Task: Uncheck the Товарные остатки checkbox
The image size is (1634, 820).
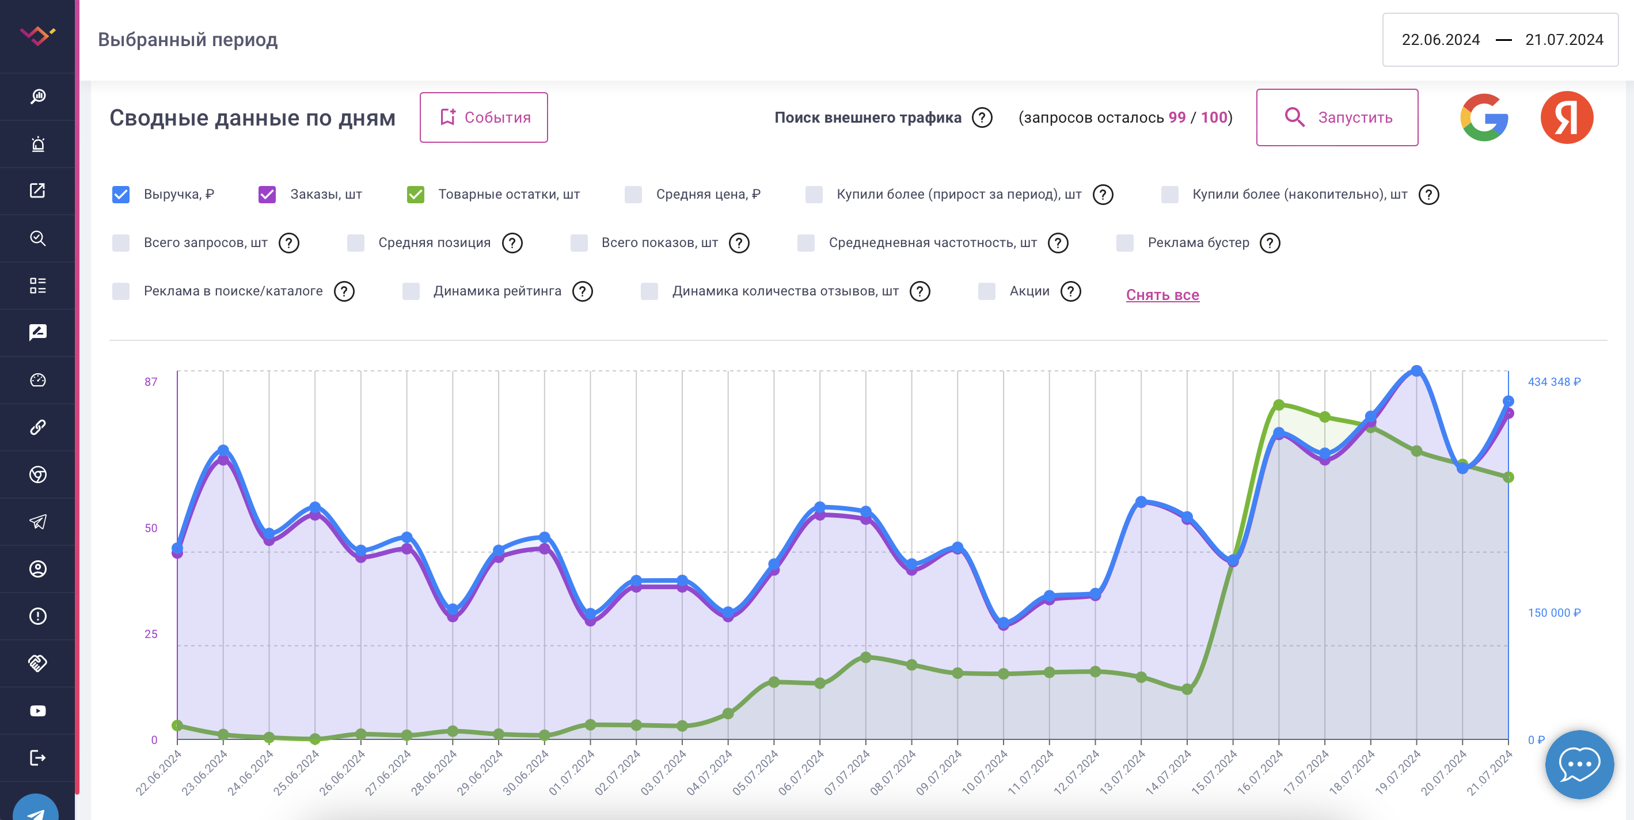Action: [416, 195]
